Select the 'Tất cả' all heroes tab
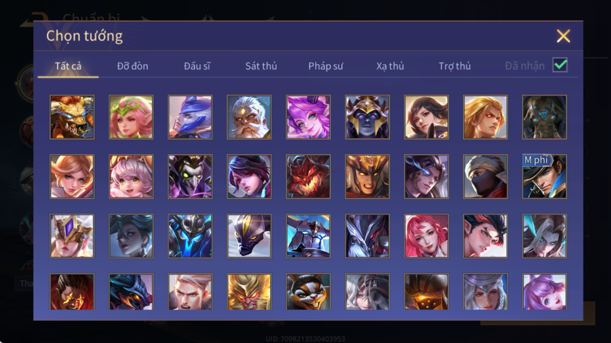611x343 pixels. point(68,66)
